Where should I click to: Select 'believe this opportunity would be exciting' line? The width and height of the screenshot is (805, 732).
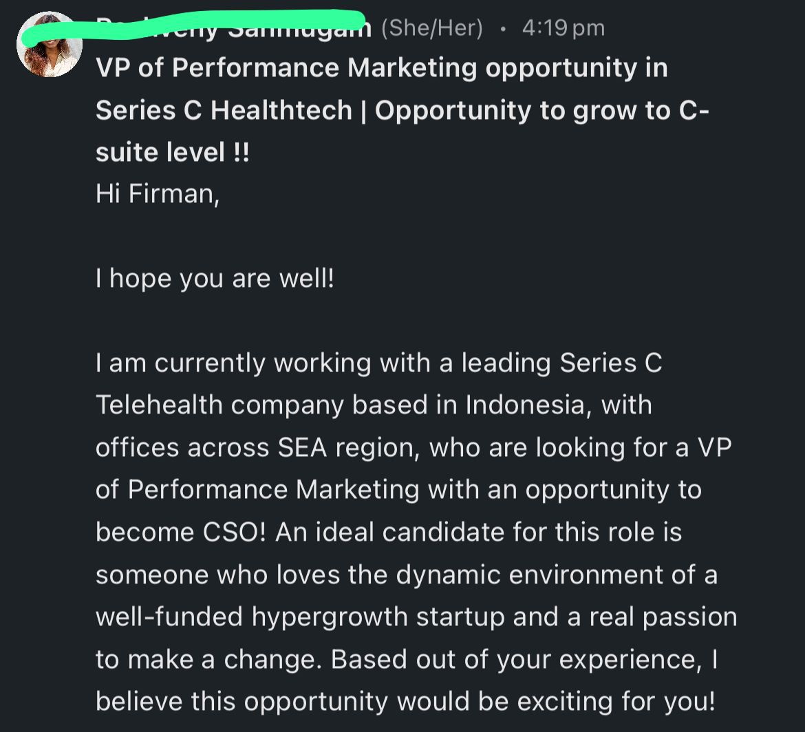[405, 701]
